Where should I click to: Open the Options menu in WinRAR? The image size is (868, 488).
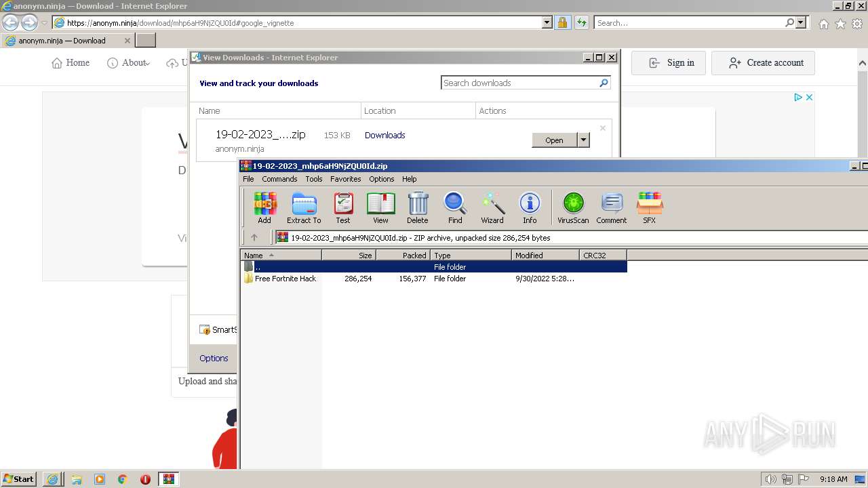point(381,179)
